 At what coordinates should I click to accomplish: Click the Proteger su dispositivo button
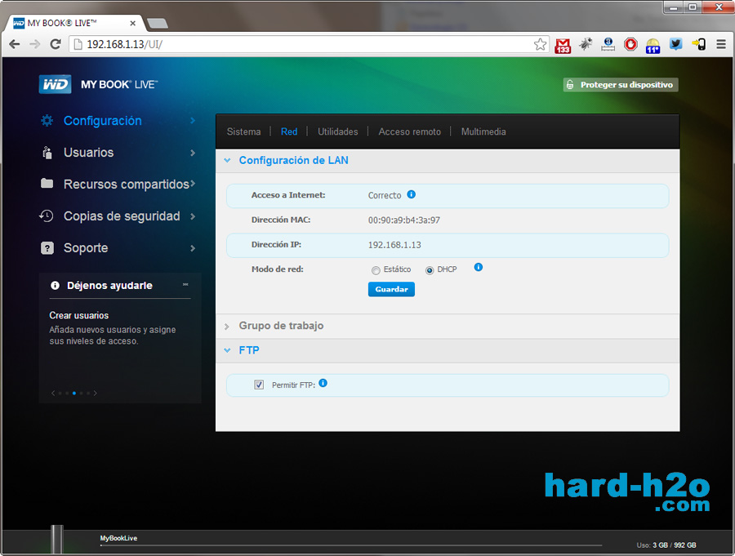pyautogui.click(x=621, y=85)
